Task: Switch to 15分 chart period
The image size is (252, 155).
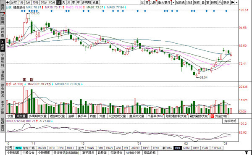Action: pos(35,3)
